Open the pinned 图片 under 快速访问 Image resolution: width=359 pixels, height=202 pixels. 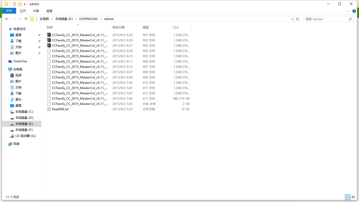pyautogui.click(x=18, y=53)
